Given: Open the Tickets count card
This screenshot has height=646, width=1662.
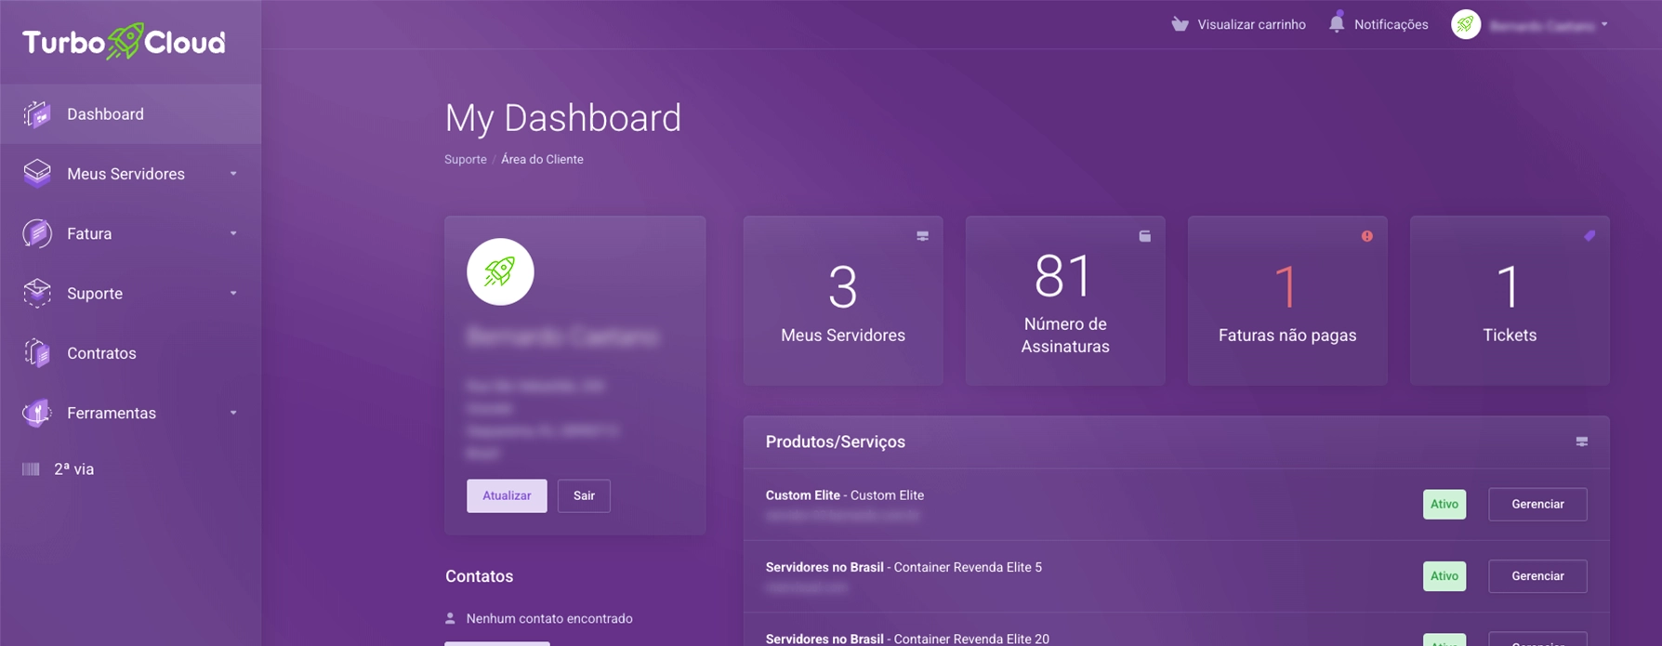Looking at the screenshot, I should point(1510,300).
